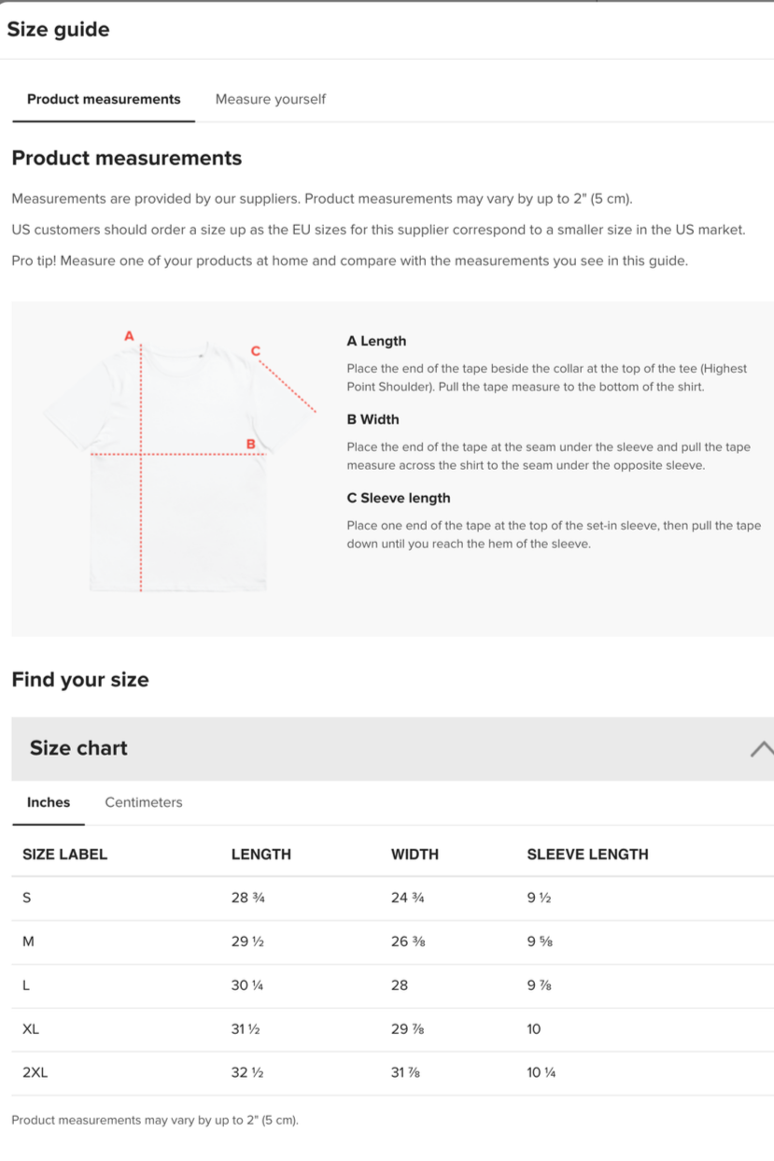
Task: Collapse the Size chart chevron
Action: (762, 748)
